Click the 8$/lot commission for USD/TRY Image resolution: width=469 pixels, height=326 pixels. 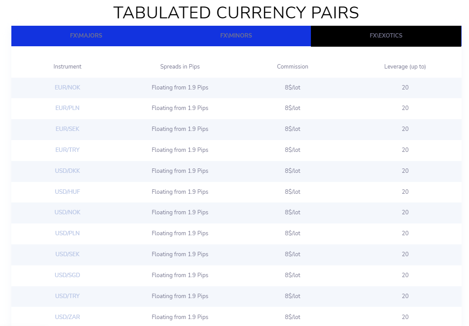[x=293, y=296]
